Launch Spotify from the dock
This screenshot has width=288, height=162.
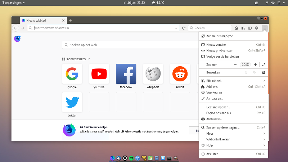[x=131, y=158]
